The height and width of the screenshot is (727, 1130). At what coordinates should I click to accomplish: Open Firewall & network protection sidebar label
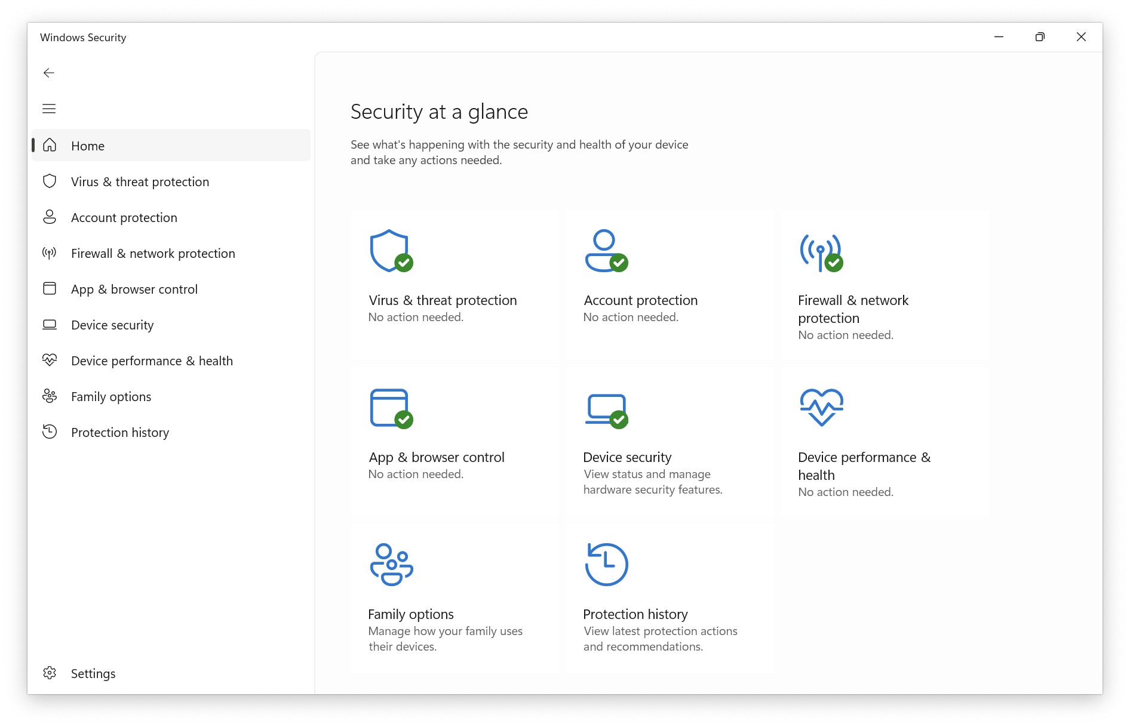(x=153, y=253)
